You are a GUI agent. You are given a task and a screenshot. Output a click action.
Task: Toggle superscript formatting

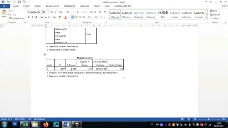tap(49, 17)
